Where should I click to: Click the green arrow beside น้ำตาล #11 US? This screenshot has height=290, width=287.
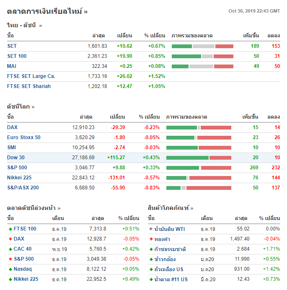(x=151, y=279)
